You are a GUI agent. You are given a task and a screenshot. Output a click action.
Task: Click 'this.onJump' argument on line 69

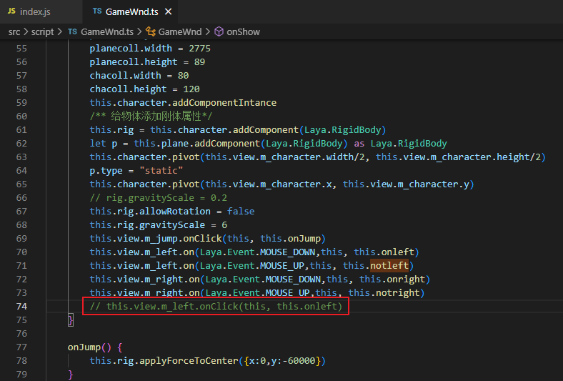click(291, 239)
